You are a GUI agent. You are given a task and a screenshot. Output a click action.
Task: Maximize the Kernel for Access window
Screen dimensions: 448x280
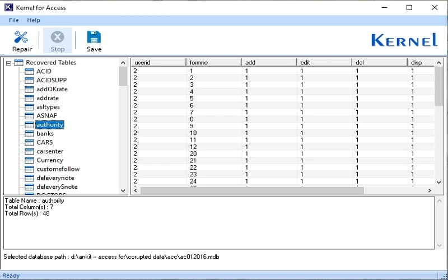coord(409,8)
